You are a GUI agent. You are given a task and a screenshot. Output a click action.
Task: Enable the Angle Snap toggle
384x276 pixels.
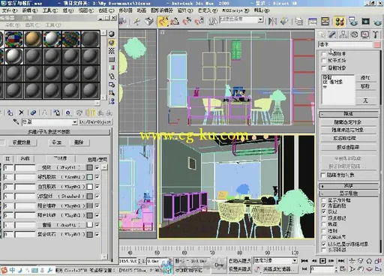(175, 22)
